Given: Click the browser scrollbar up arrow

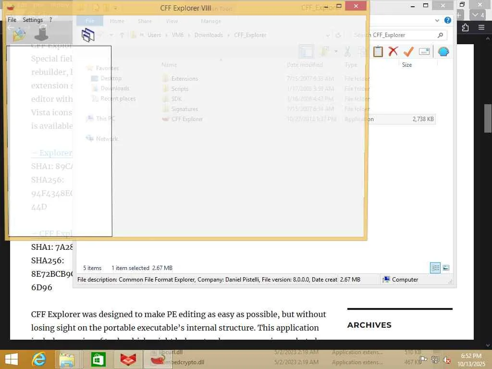Looking at the screenshot, I should [x=488, y=38].
